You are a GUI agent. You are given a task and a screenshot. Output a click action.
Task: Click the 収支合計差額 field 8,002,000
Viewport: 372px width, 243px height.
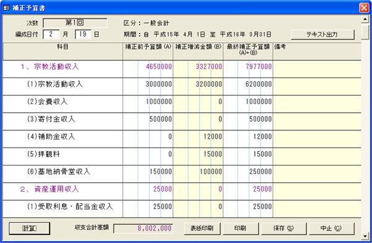click(x=143, y=228)
